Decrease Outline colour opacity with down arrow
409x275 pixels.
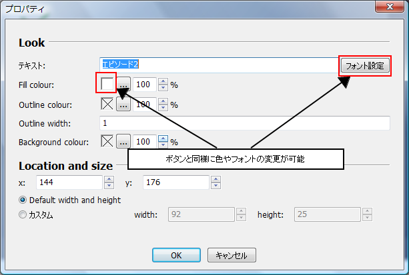click(163, 108)
